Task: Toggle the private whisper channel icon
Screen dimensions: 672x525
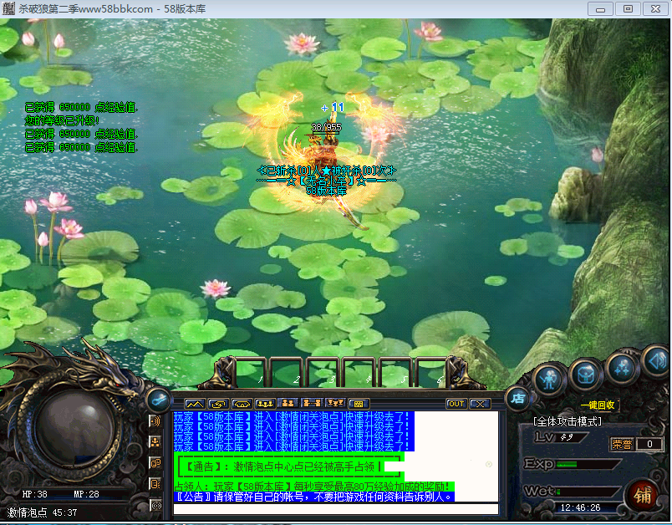Action: click(155, 484)
